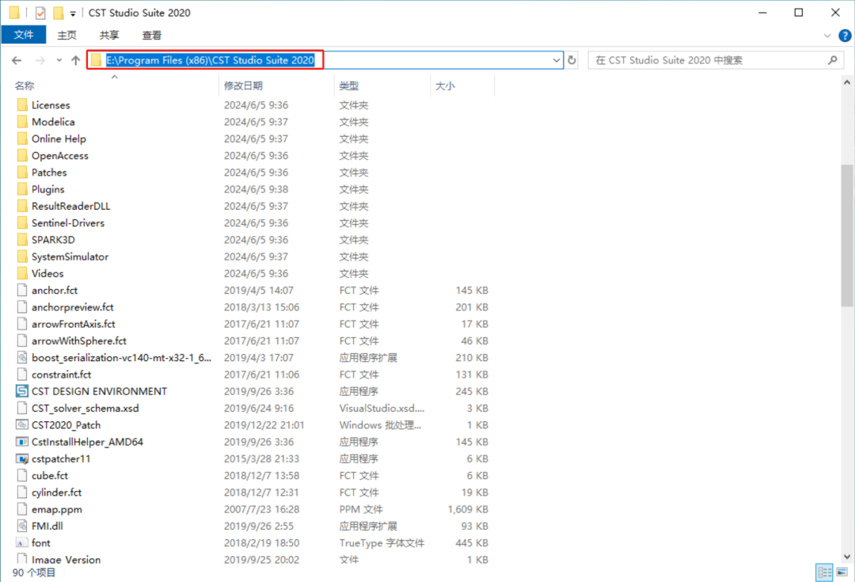Select the Plugins folder
Viewport: 855px width, 582px height.
[x=48, y=189]
